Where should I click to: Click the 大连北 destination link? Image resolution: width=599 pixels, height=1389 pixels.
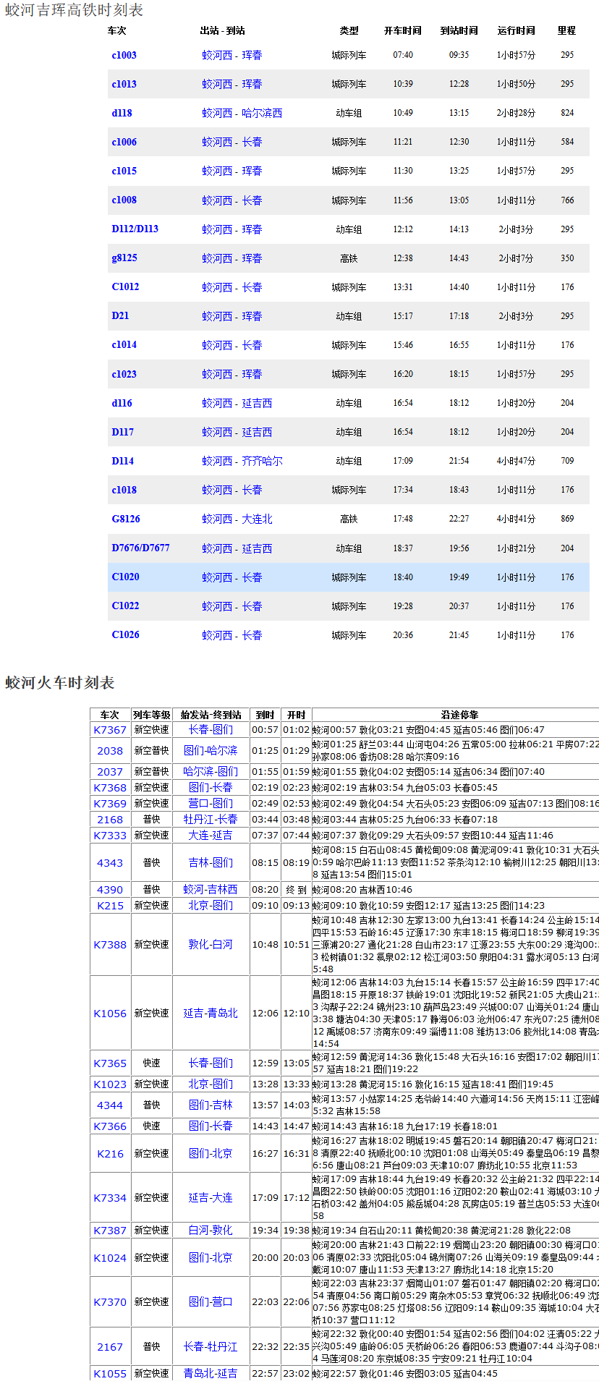[257, 519]
